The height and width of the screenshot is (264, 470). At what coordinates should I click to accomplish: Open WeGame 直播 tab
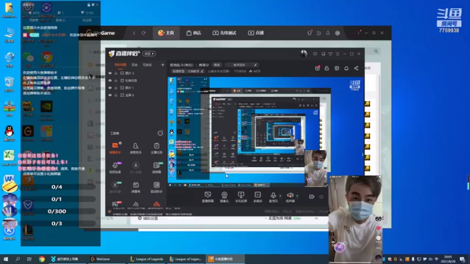pos(256,33)
